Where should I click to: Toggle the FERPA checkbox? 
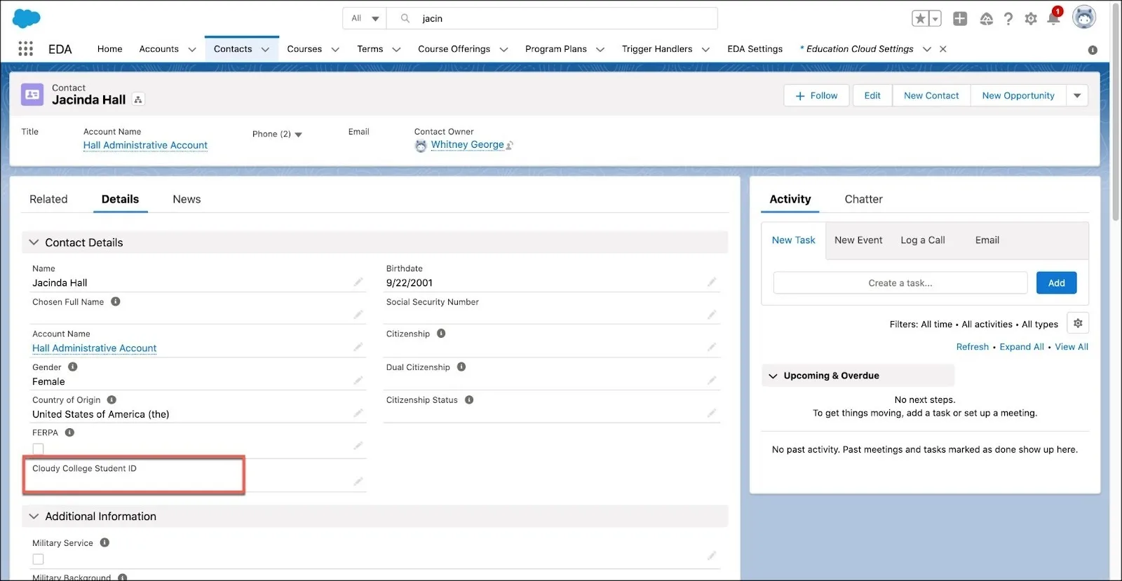point(38,449)
